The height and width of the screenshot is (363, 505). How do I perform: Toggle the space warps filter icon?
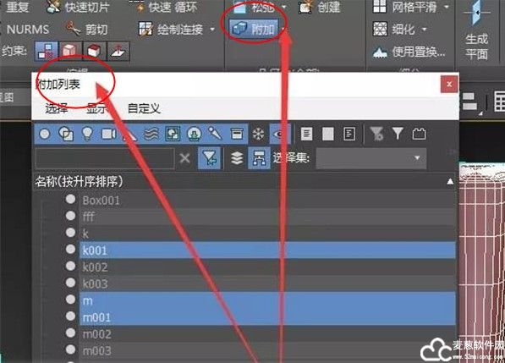click(x=151, y=134)
